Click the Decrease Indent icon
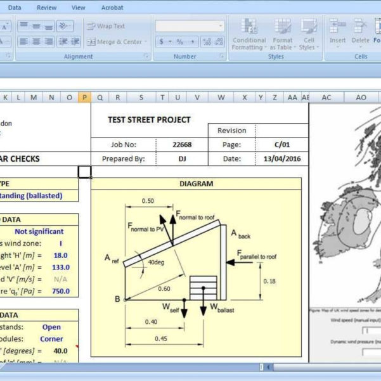Image resolution: width=381 pixels, height=381 pixels. [x=63, y=42]
